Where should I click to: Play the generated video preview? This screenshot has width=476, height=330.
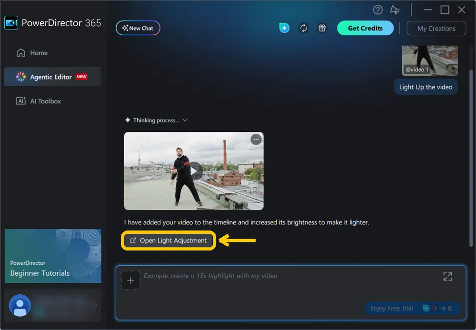(x=195, y=170)
